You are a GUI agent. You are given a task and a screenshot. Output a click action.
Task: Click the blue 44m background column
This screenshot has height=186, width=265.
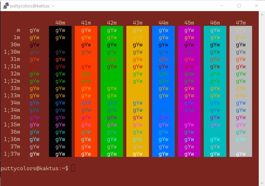point(163,92)
